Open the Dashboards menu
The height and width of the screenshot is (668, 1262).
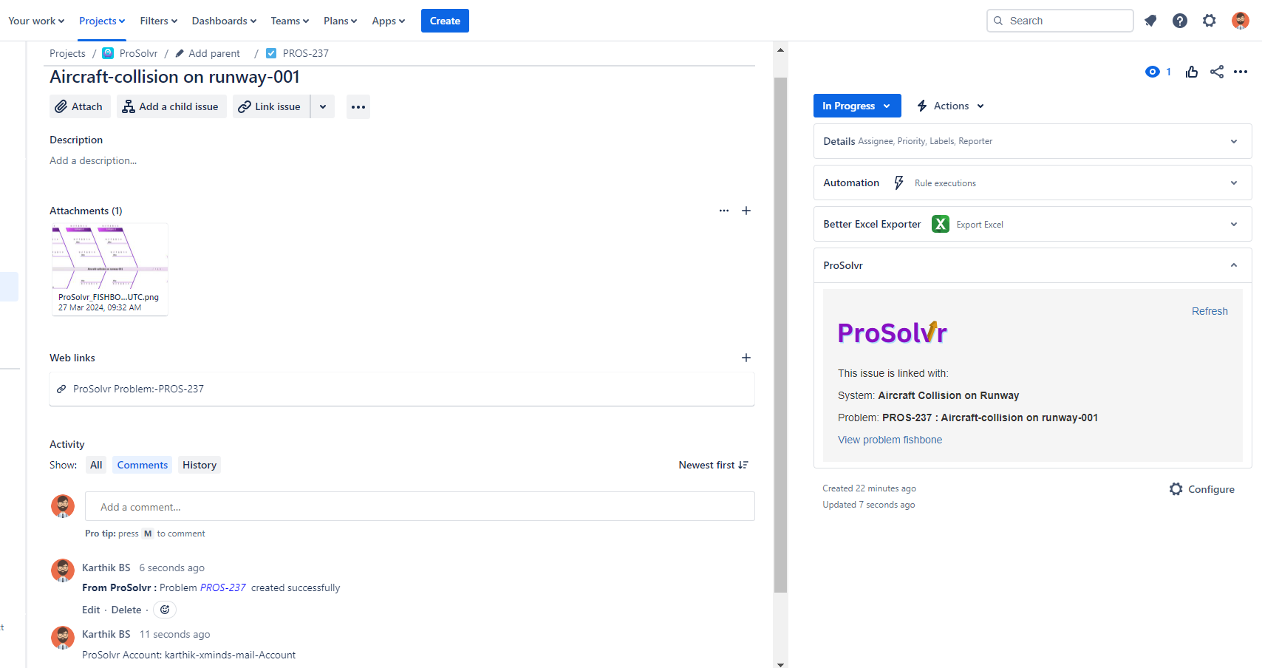[x=224, y=21]
